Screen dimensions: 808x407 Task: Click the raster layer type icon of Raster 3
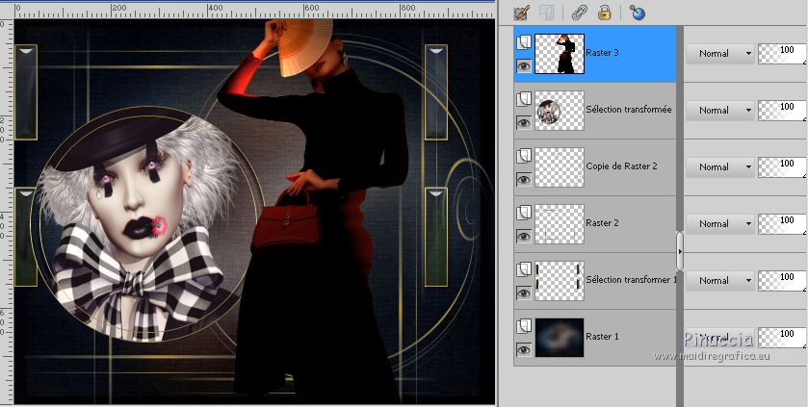click(x=524, y=43)
